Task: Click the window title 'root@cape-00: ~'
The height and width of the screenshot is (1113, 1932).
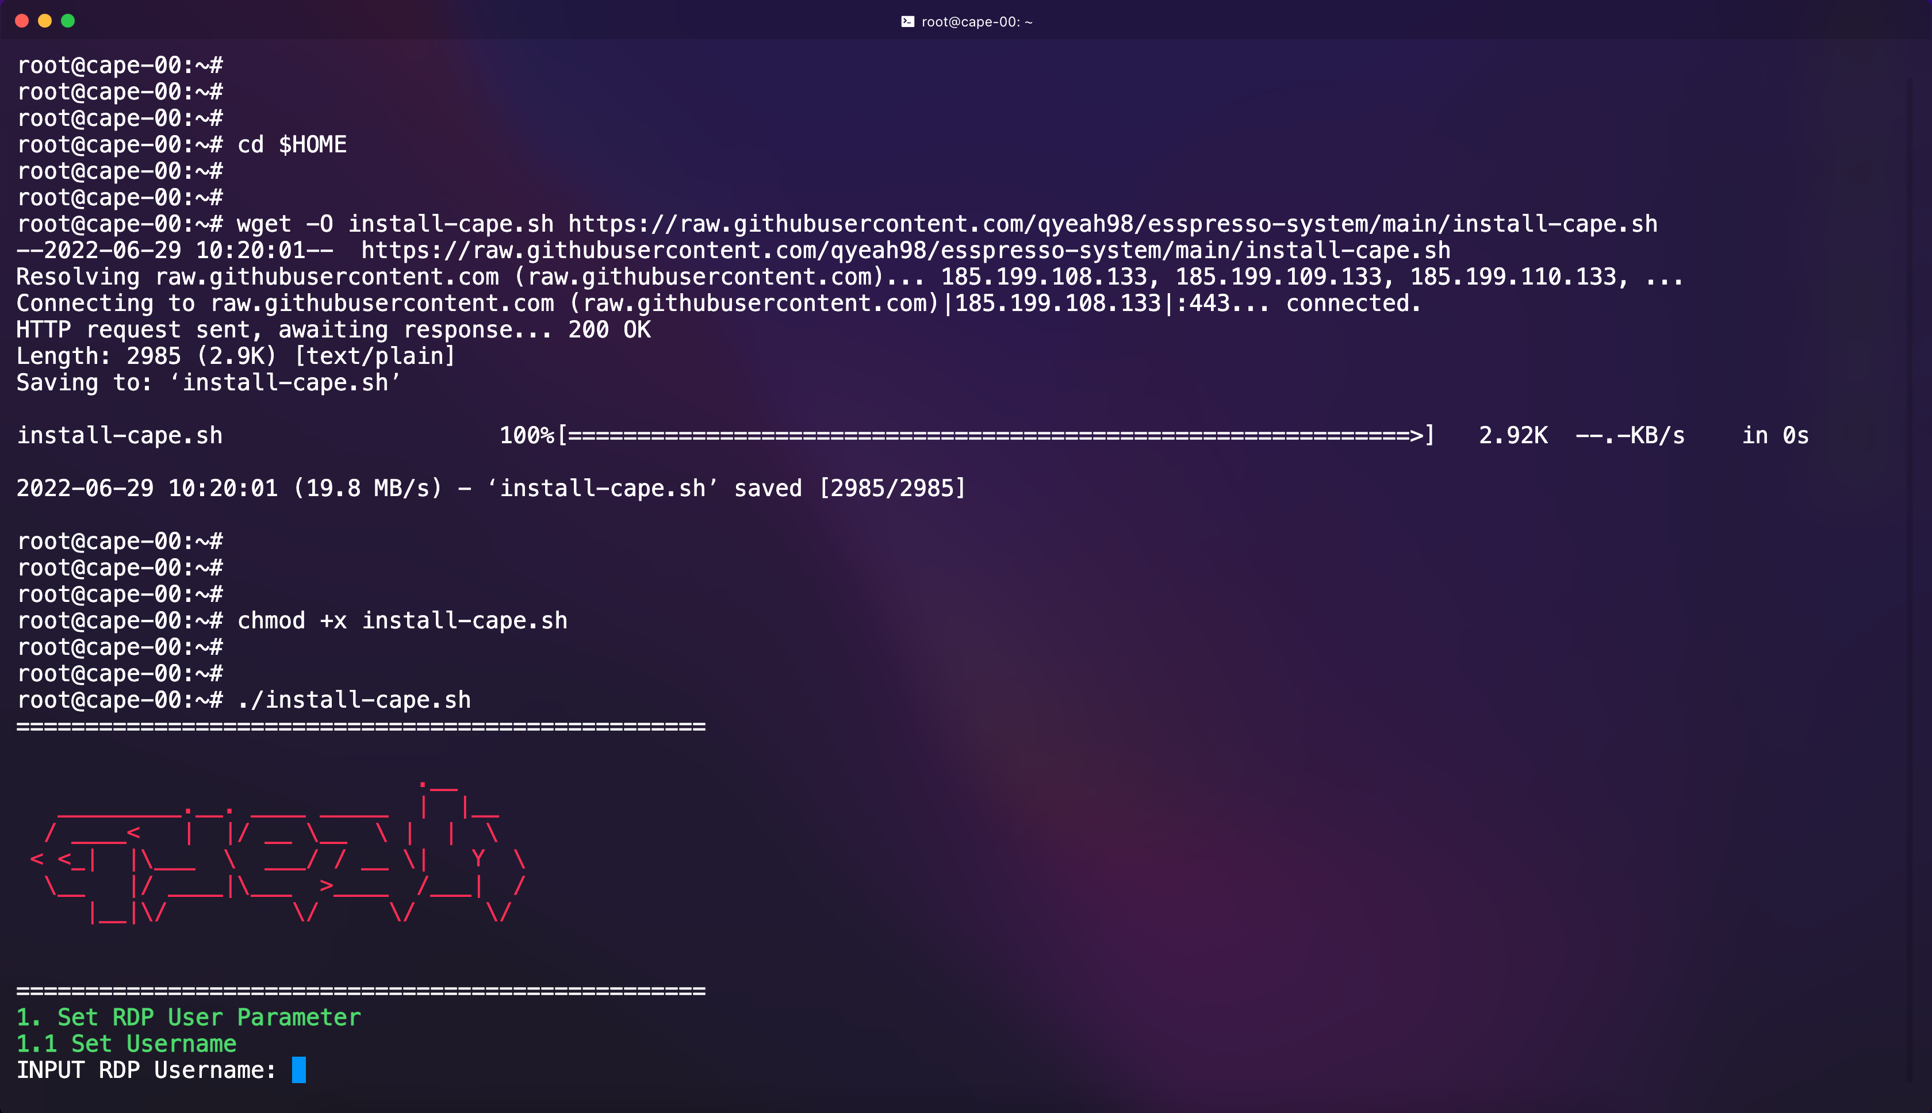Action: coord(976,21)
